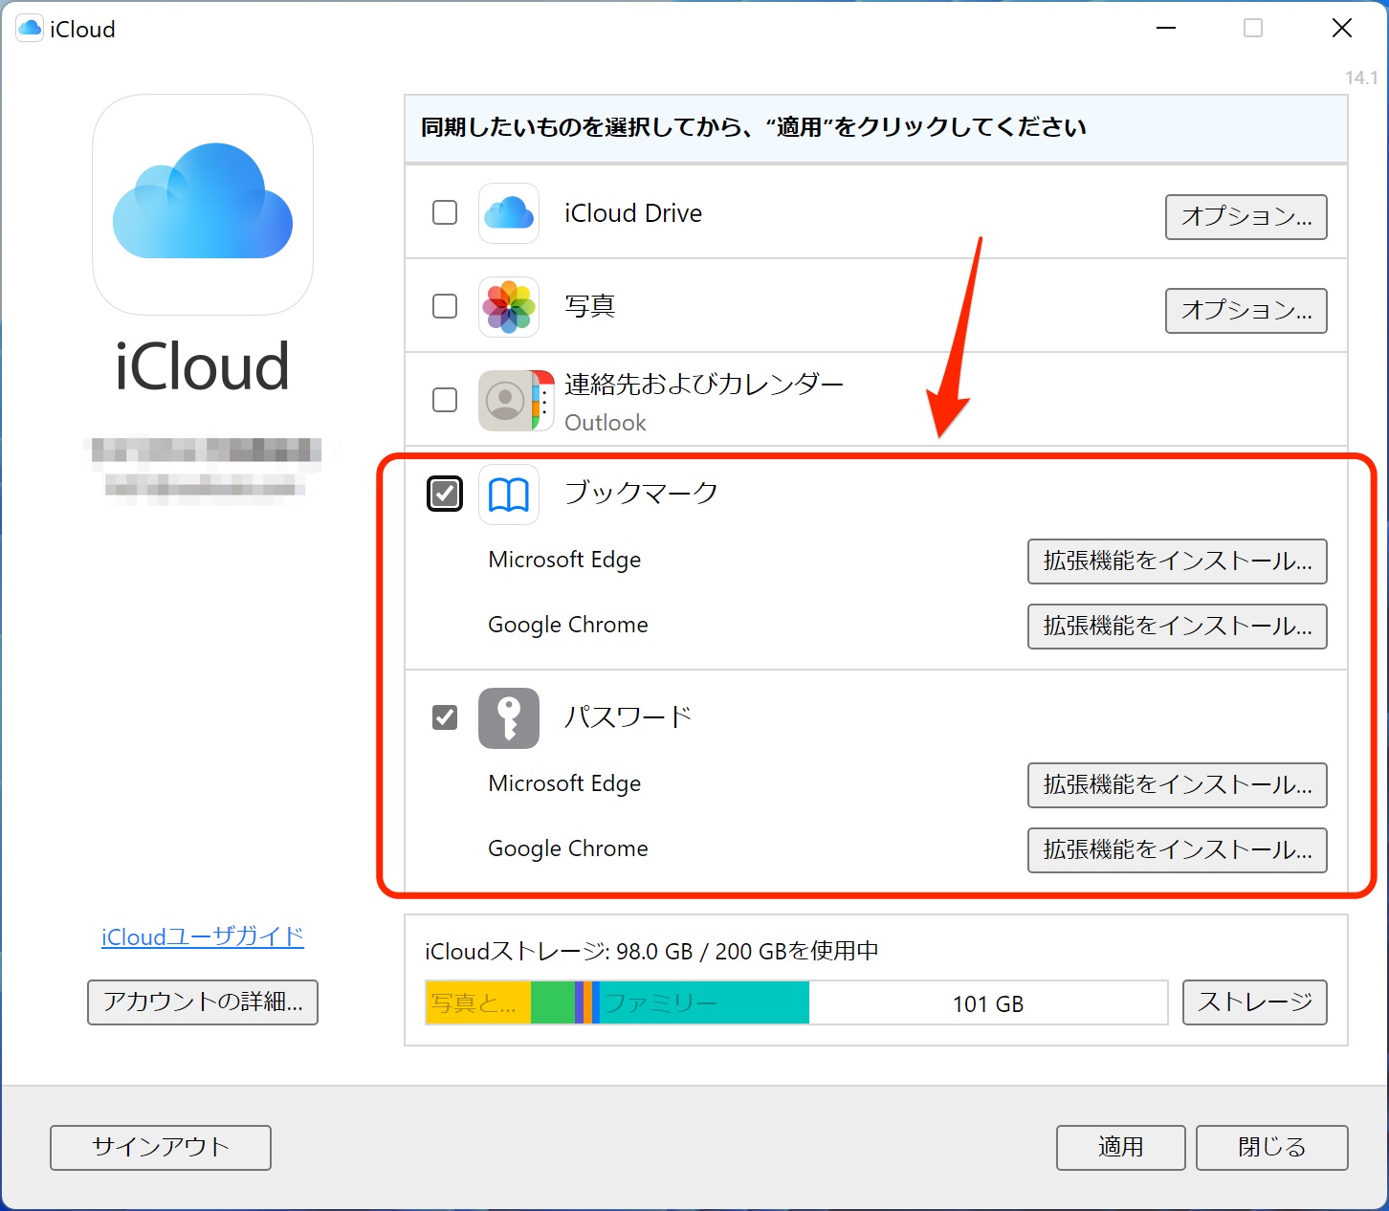Open iCloud Drive オプション button
This screenshot has height=1211, width=1389.
[1246, 217]
